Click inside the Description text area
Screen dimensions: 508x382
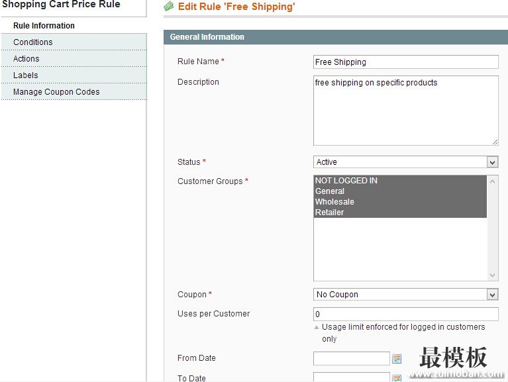click(405, 111)
